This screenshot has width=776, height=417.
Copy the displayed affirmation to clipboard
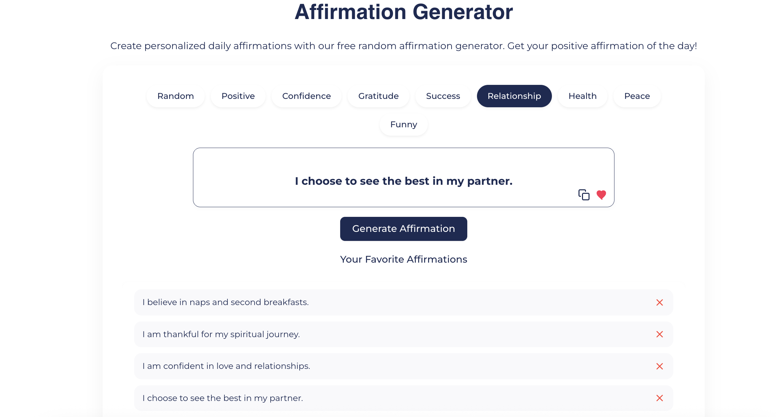click(x=584, y=194)
